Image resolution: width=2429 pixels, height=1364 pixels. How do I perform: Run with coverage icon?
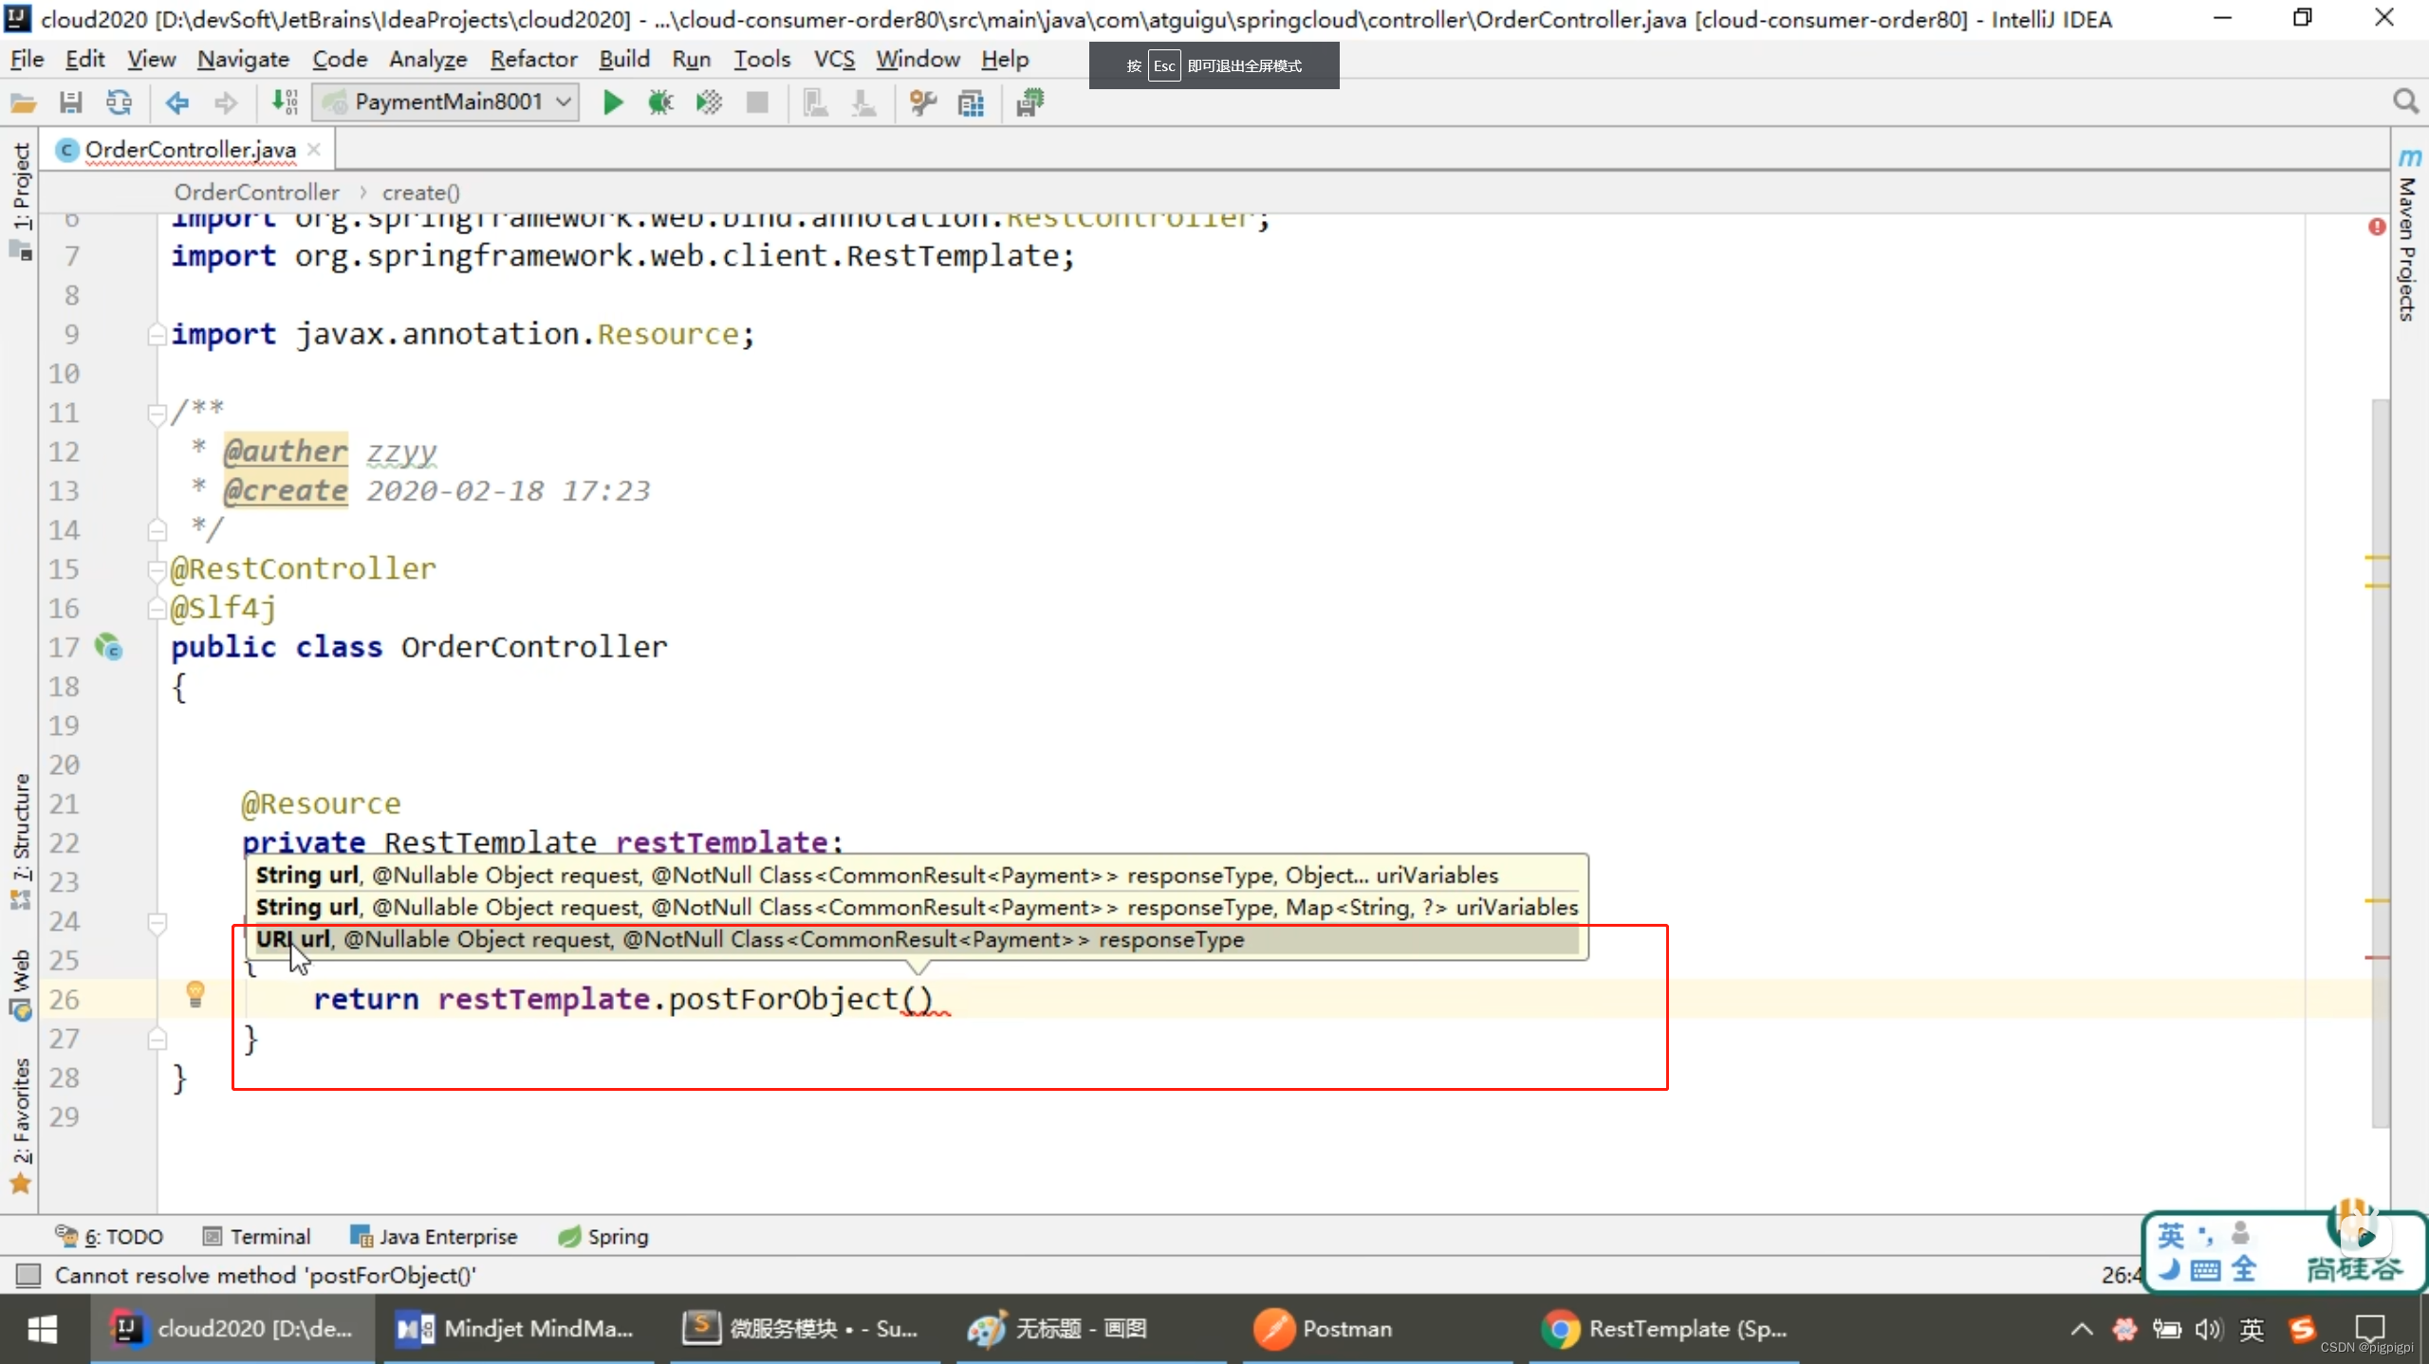709,102
